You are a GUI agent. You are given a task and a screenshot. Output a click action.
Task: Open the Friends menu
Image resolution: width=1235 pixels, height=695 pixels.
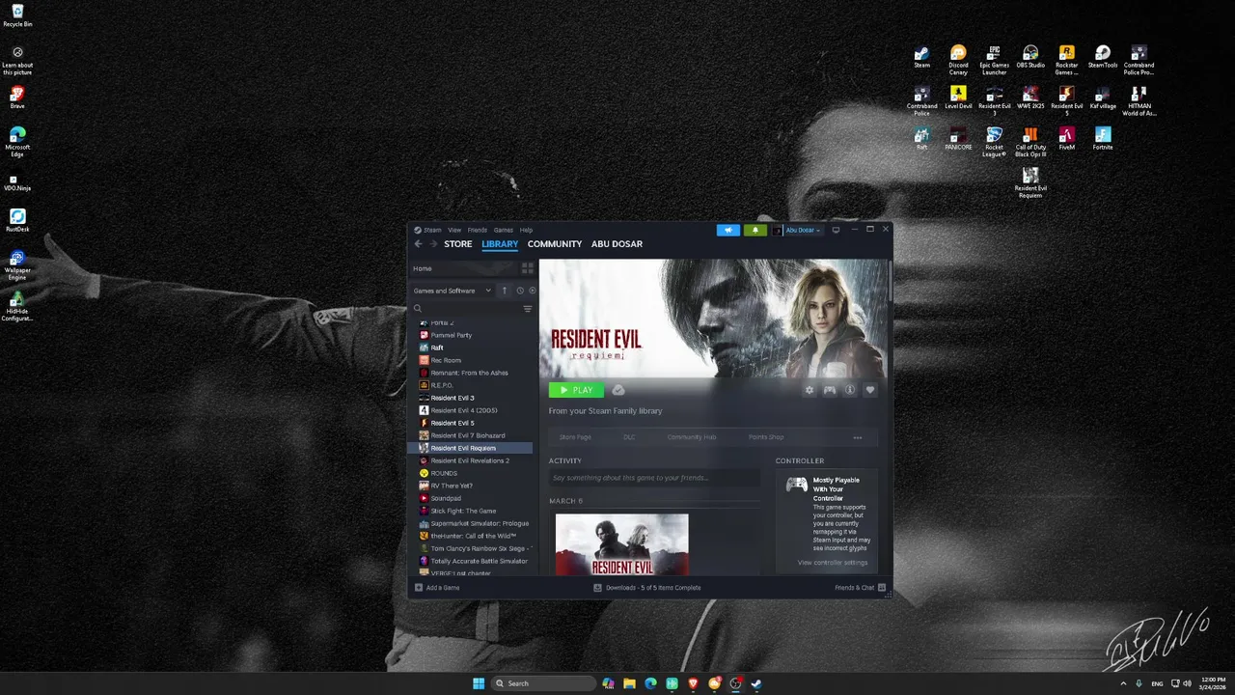point(477,230)
